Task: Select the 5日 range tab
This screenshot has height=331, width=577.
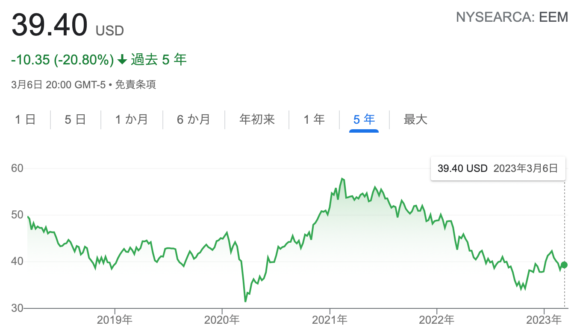Action: (x=75, y=119)
